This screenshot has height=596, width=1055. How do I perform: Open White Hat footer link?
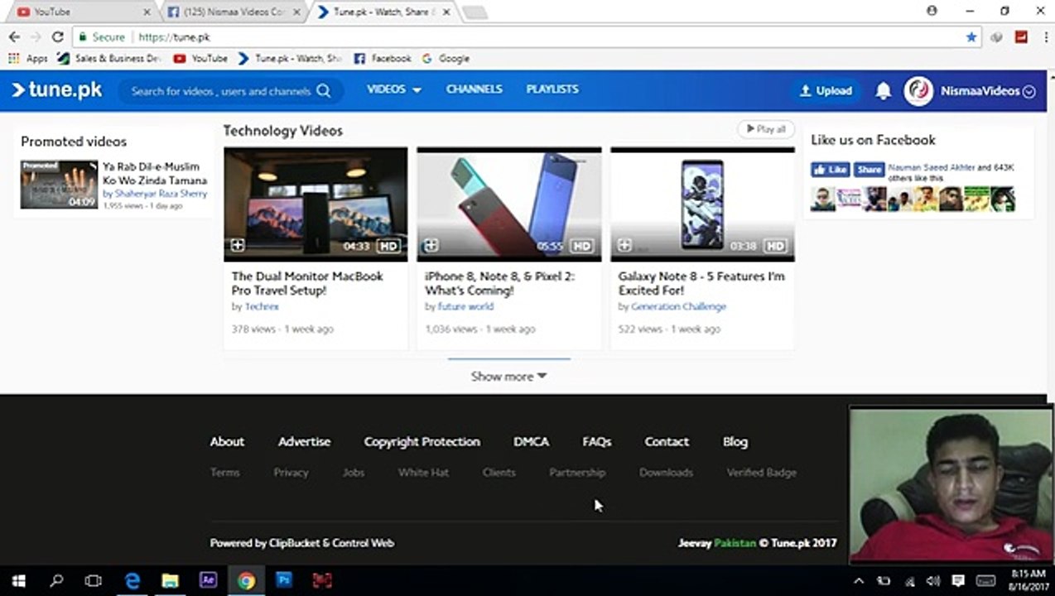(x=423, y=472)
